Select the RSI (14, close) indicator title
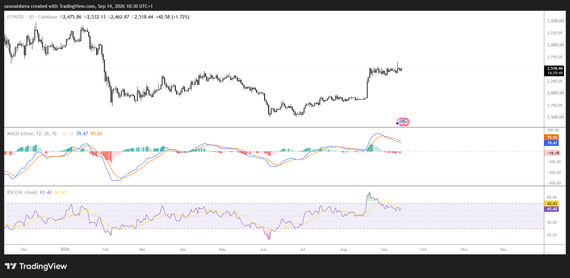 click(22, 192)
